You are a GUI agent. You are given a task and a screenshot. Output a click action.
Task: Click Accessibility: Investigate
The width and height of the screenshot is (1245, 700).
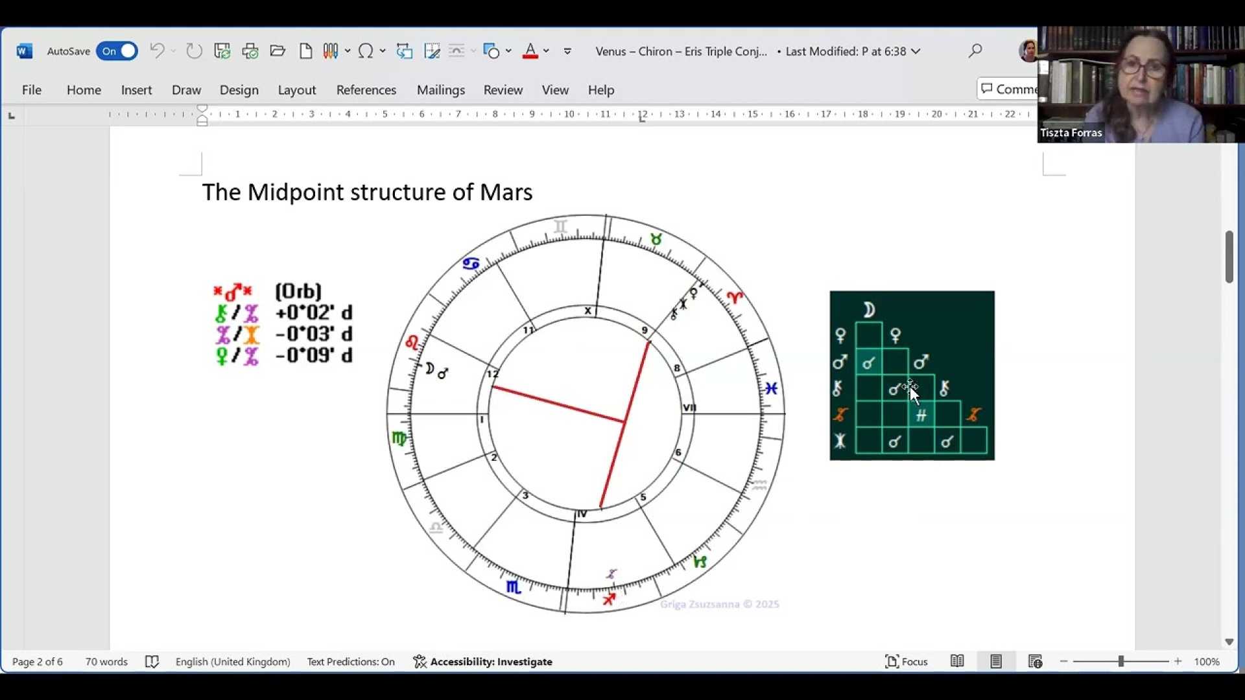pyautogui.click(x=483, y=662)
